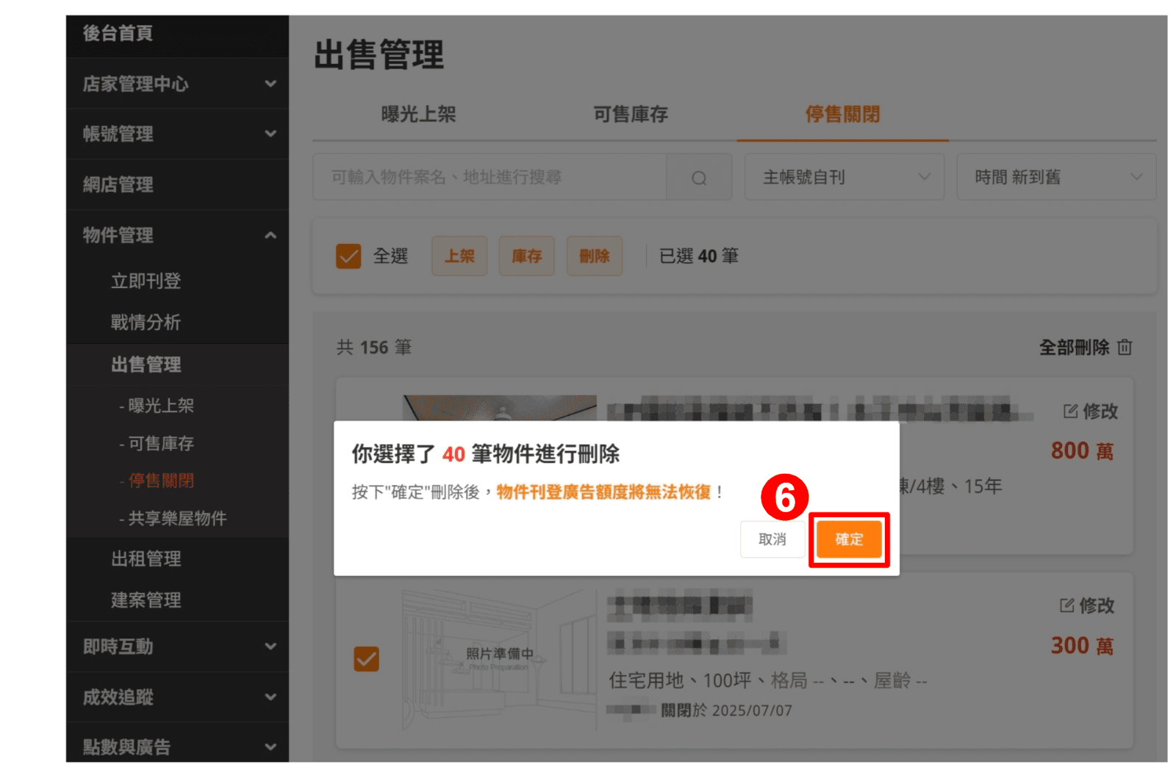Uncheck the 300 萬 listing checkbox

pyautogui.click(x=366, y=659)
